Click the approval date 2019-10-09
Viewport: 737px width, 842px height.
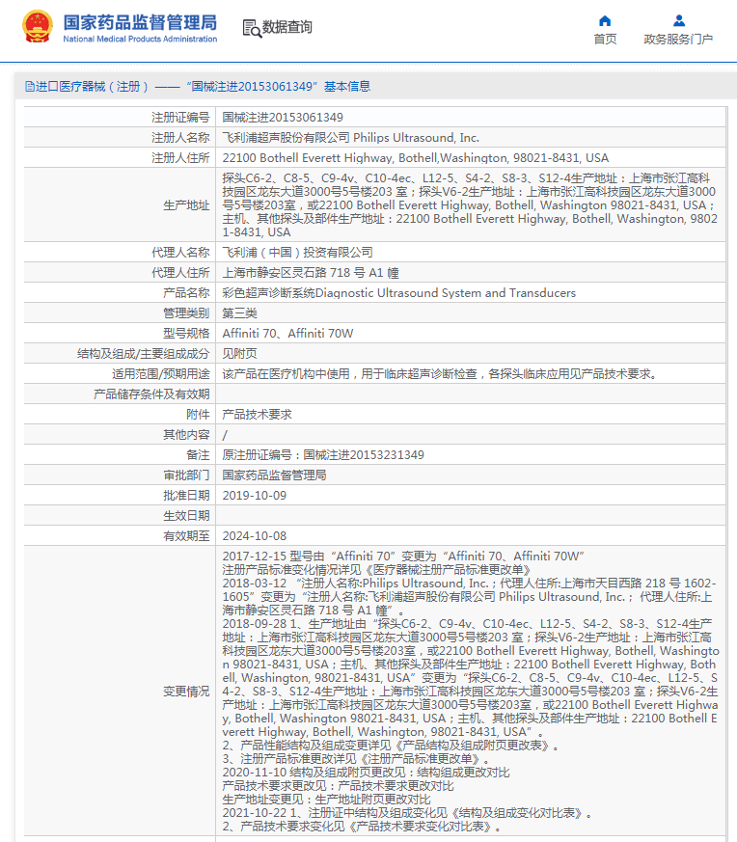(254, 495)
